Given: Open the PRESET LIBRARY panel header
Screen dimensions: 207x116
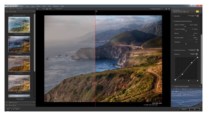Looking at the screenshot, I should [20, 9].
